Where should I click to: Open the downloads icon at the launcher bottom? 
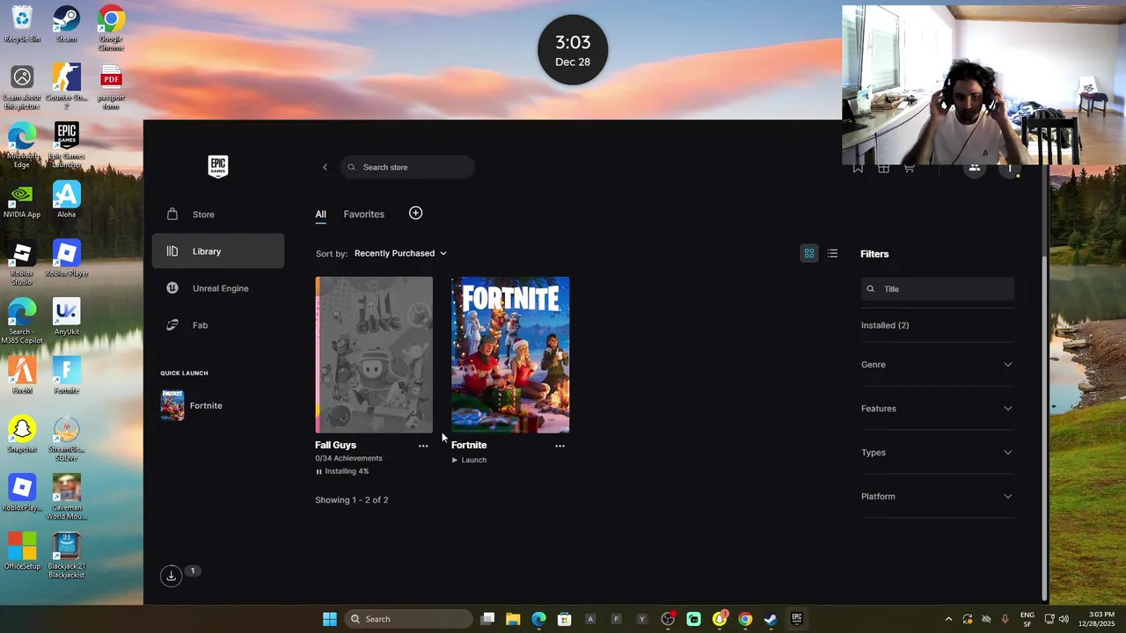(x=171, y=576)
